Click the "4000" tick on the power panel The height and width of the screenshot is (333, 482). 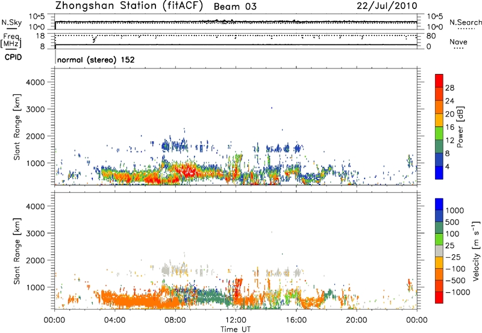coord(36,82)
